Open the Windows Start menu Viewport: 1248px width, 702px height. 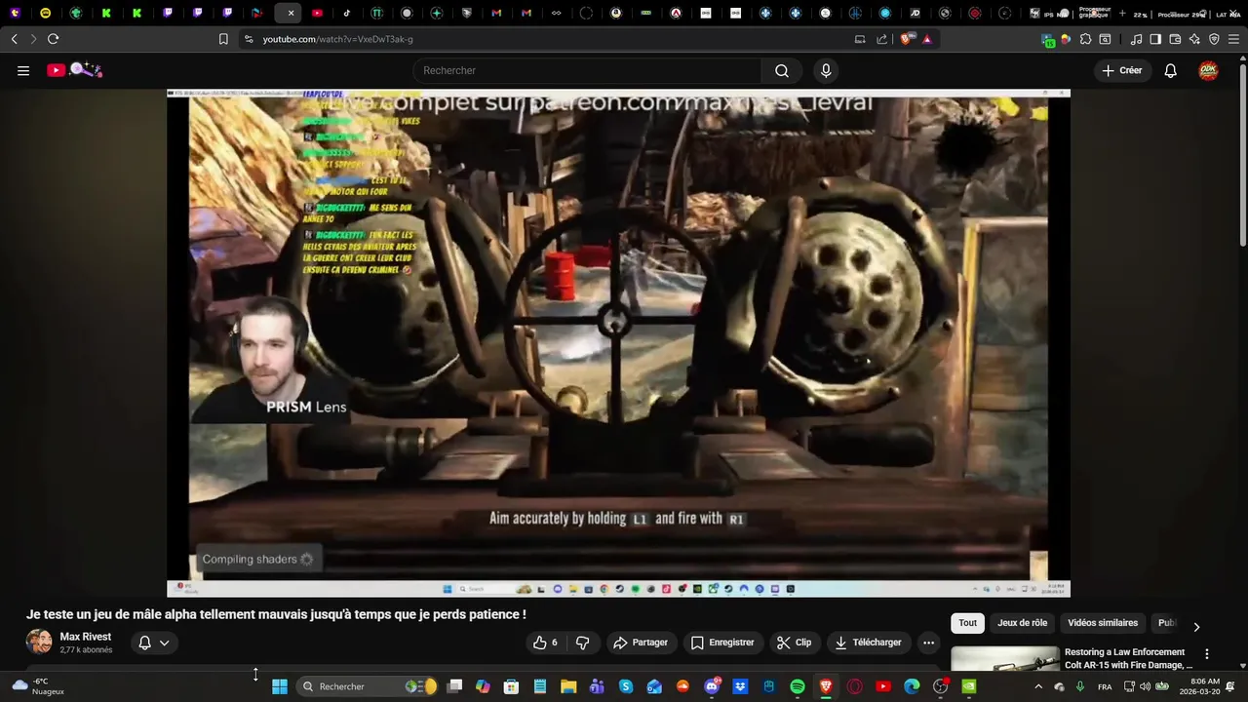(280, 686)
